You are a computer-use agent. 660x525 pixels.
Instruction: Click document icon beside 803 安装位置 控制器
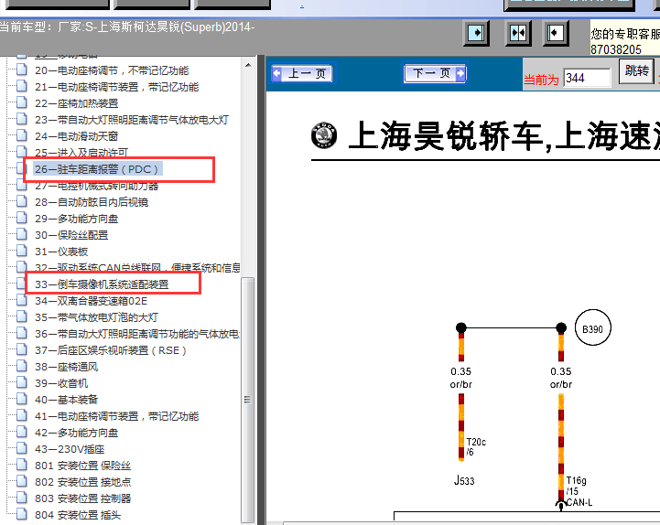[21, 498]
